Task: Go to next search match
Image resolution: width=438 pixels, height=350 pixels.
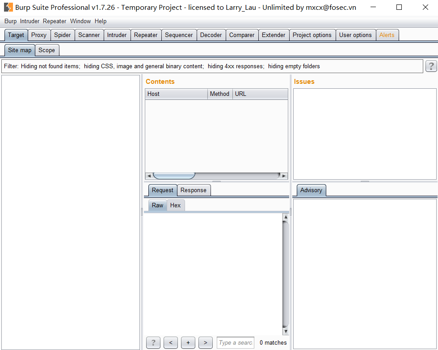Action: [x=205, y=342]
